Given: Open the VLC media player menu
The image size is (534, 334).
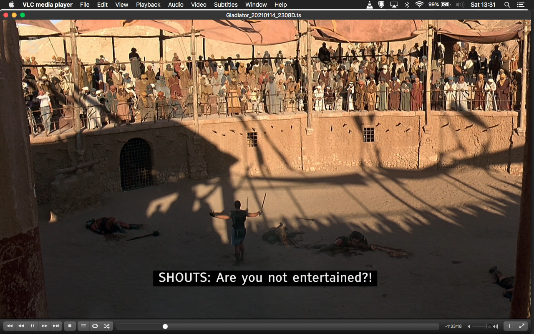Looking at the screenshot, I should click(x=48, y=5).
